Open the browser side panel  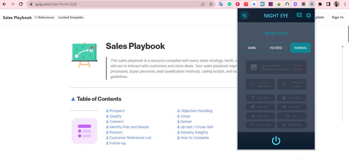click(x=328, y=4)
